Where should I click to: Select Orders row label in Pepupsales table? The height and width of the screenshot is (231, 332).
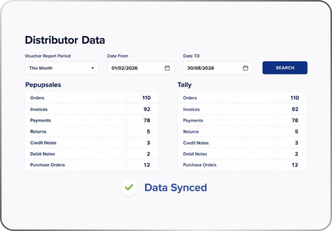click(37, 98)
